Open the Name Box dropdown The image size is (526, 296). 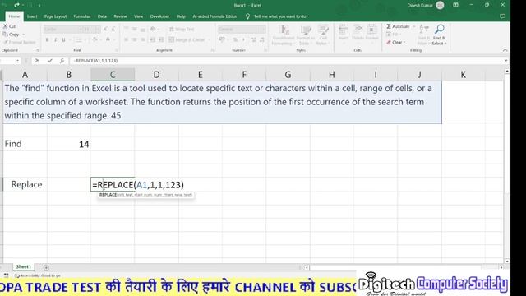click(x=17, y=61)
